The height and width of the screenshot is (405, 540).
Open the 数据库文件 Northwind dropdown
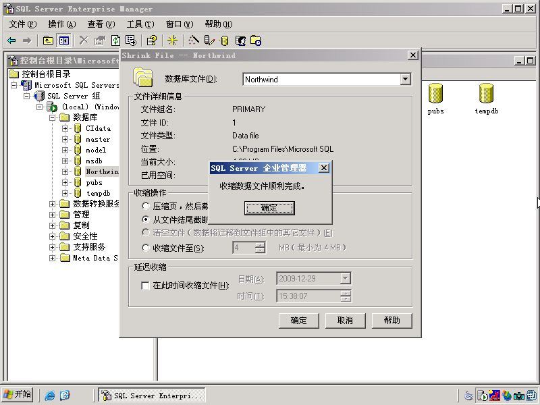click(406, 79)
